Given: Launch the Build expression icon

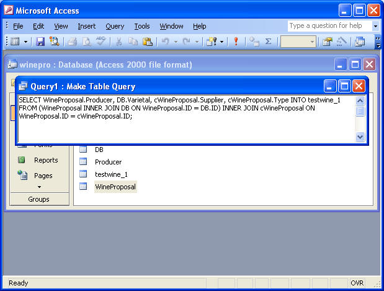Looking at the screenshot, I should click(341, 42).
